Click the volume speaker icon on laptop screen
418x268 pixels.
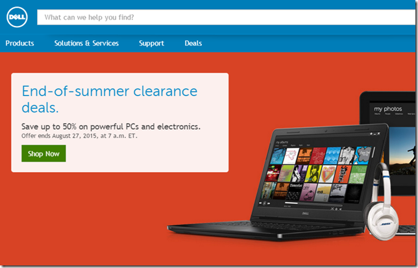[x=340, y=209]
